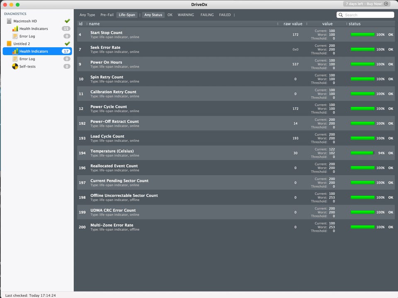This screenshot has height=298, width=398.
Task: Click the Last checked status bar text
Action: tap(30, 296)
